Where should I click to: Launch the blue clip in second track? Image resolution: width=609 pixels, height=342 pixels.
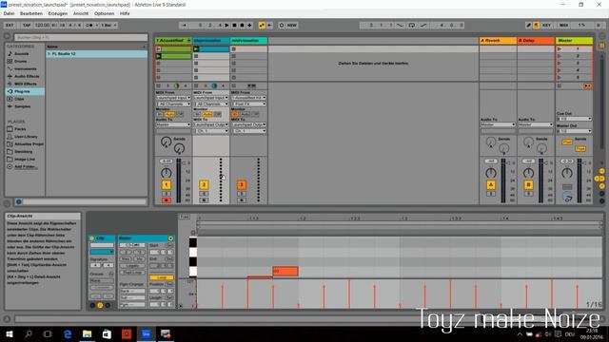196,49
